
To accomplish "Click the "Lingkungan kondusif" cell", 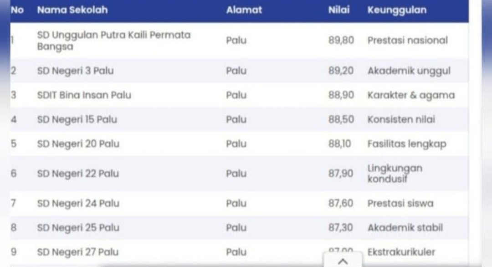I will (x=395, y=174).
